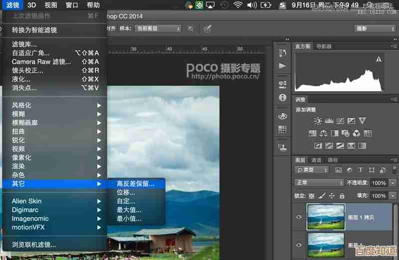The height and width of the screenshot is (260, 399).
Task: Add a Levels adjustment from the panel
Action: coord(329,121)
